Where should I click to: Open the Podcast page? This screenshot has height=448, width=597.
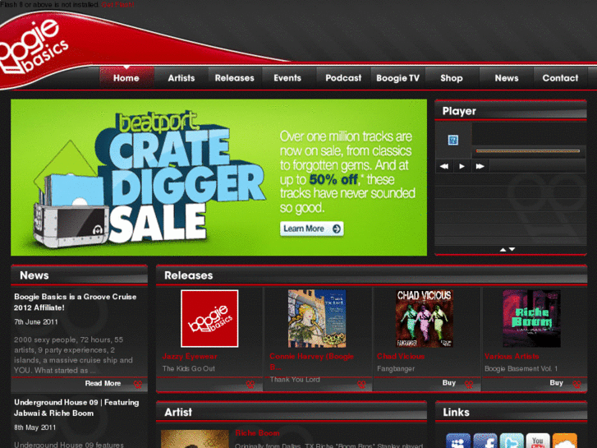(x=343, y=78)
